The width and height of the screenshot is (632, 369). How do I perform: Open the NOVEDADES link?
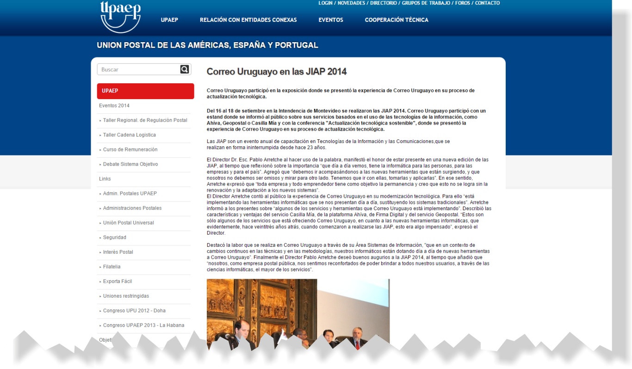pos(351,3)
